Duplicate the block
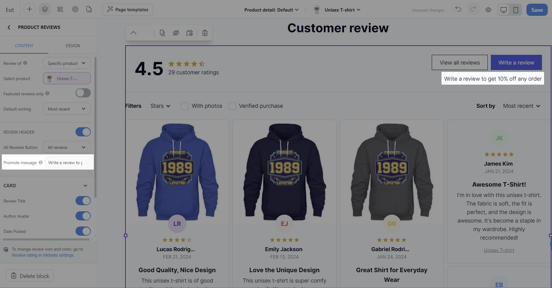Image resolution: width=552 pixels, height=288 pixels. pyautogui.click(x=162, y=33)
